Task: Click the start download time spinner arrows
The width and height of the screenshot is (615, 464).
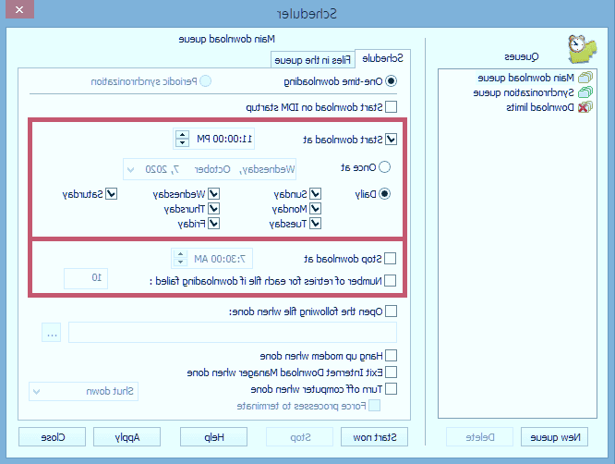Action: [x=181, y=140]
